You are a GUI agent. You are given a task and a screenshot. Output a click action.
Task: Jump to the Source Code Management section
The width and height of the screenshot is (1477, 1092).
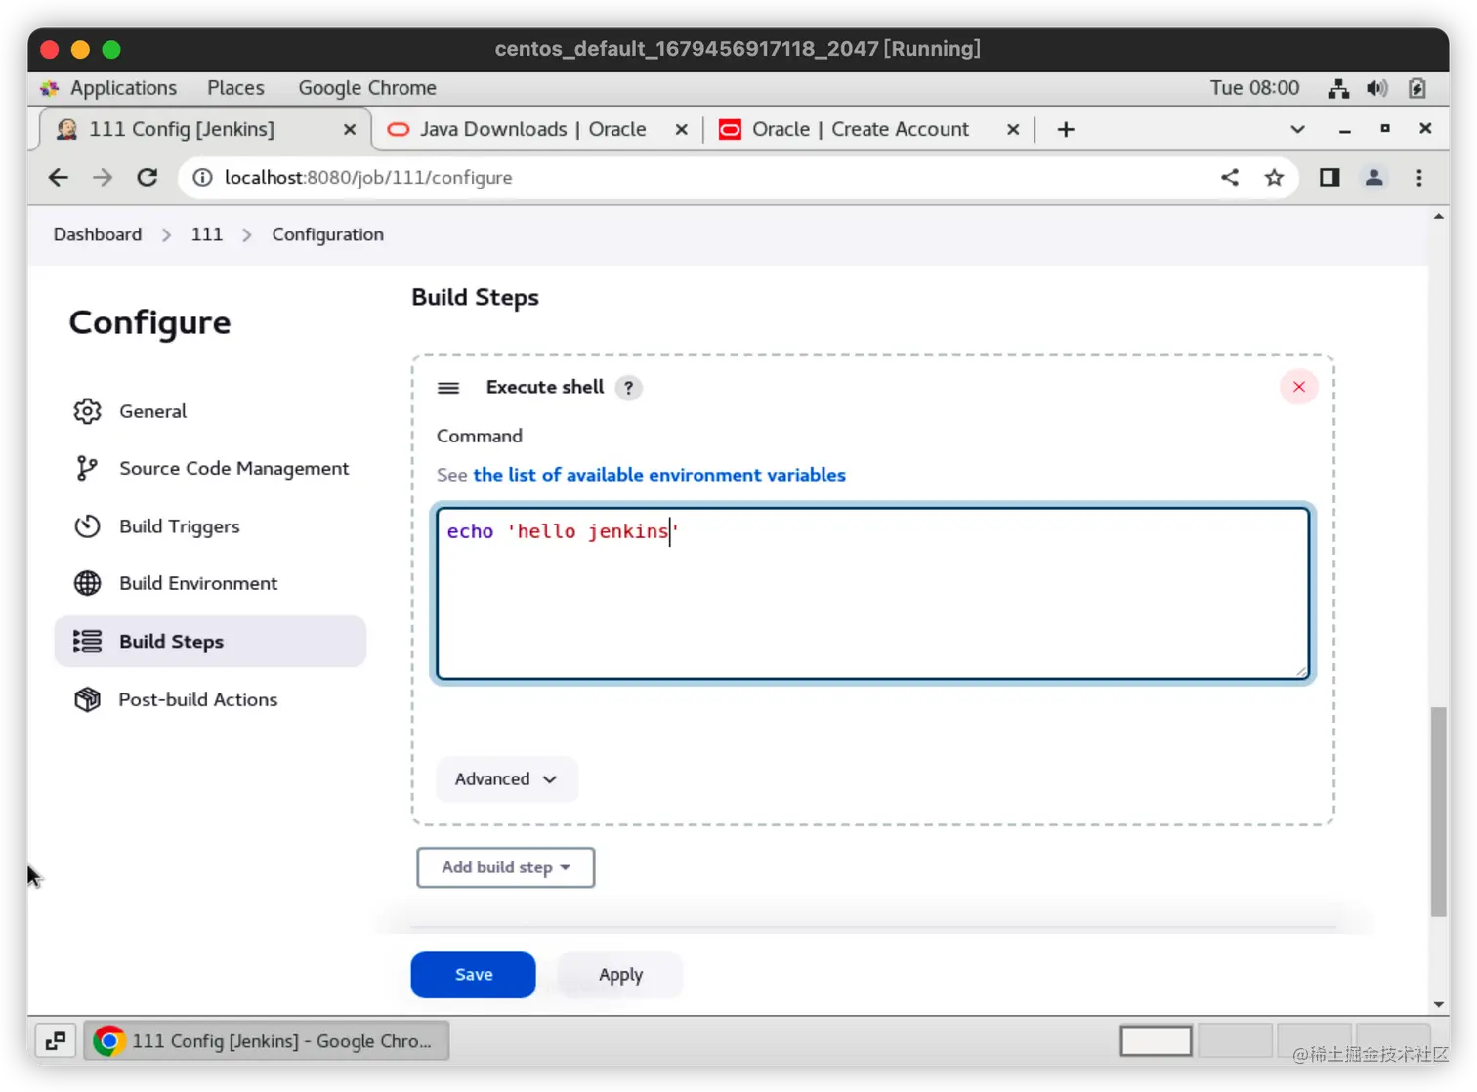click(210, 469)
